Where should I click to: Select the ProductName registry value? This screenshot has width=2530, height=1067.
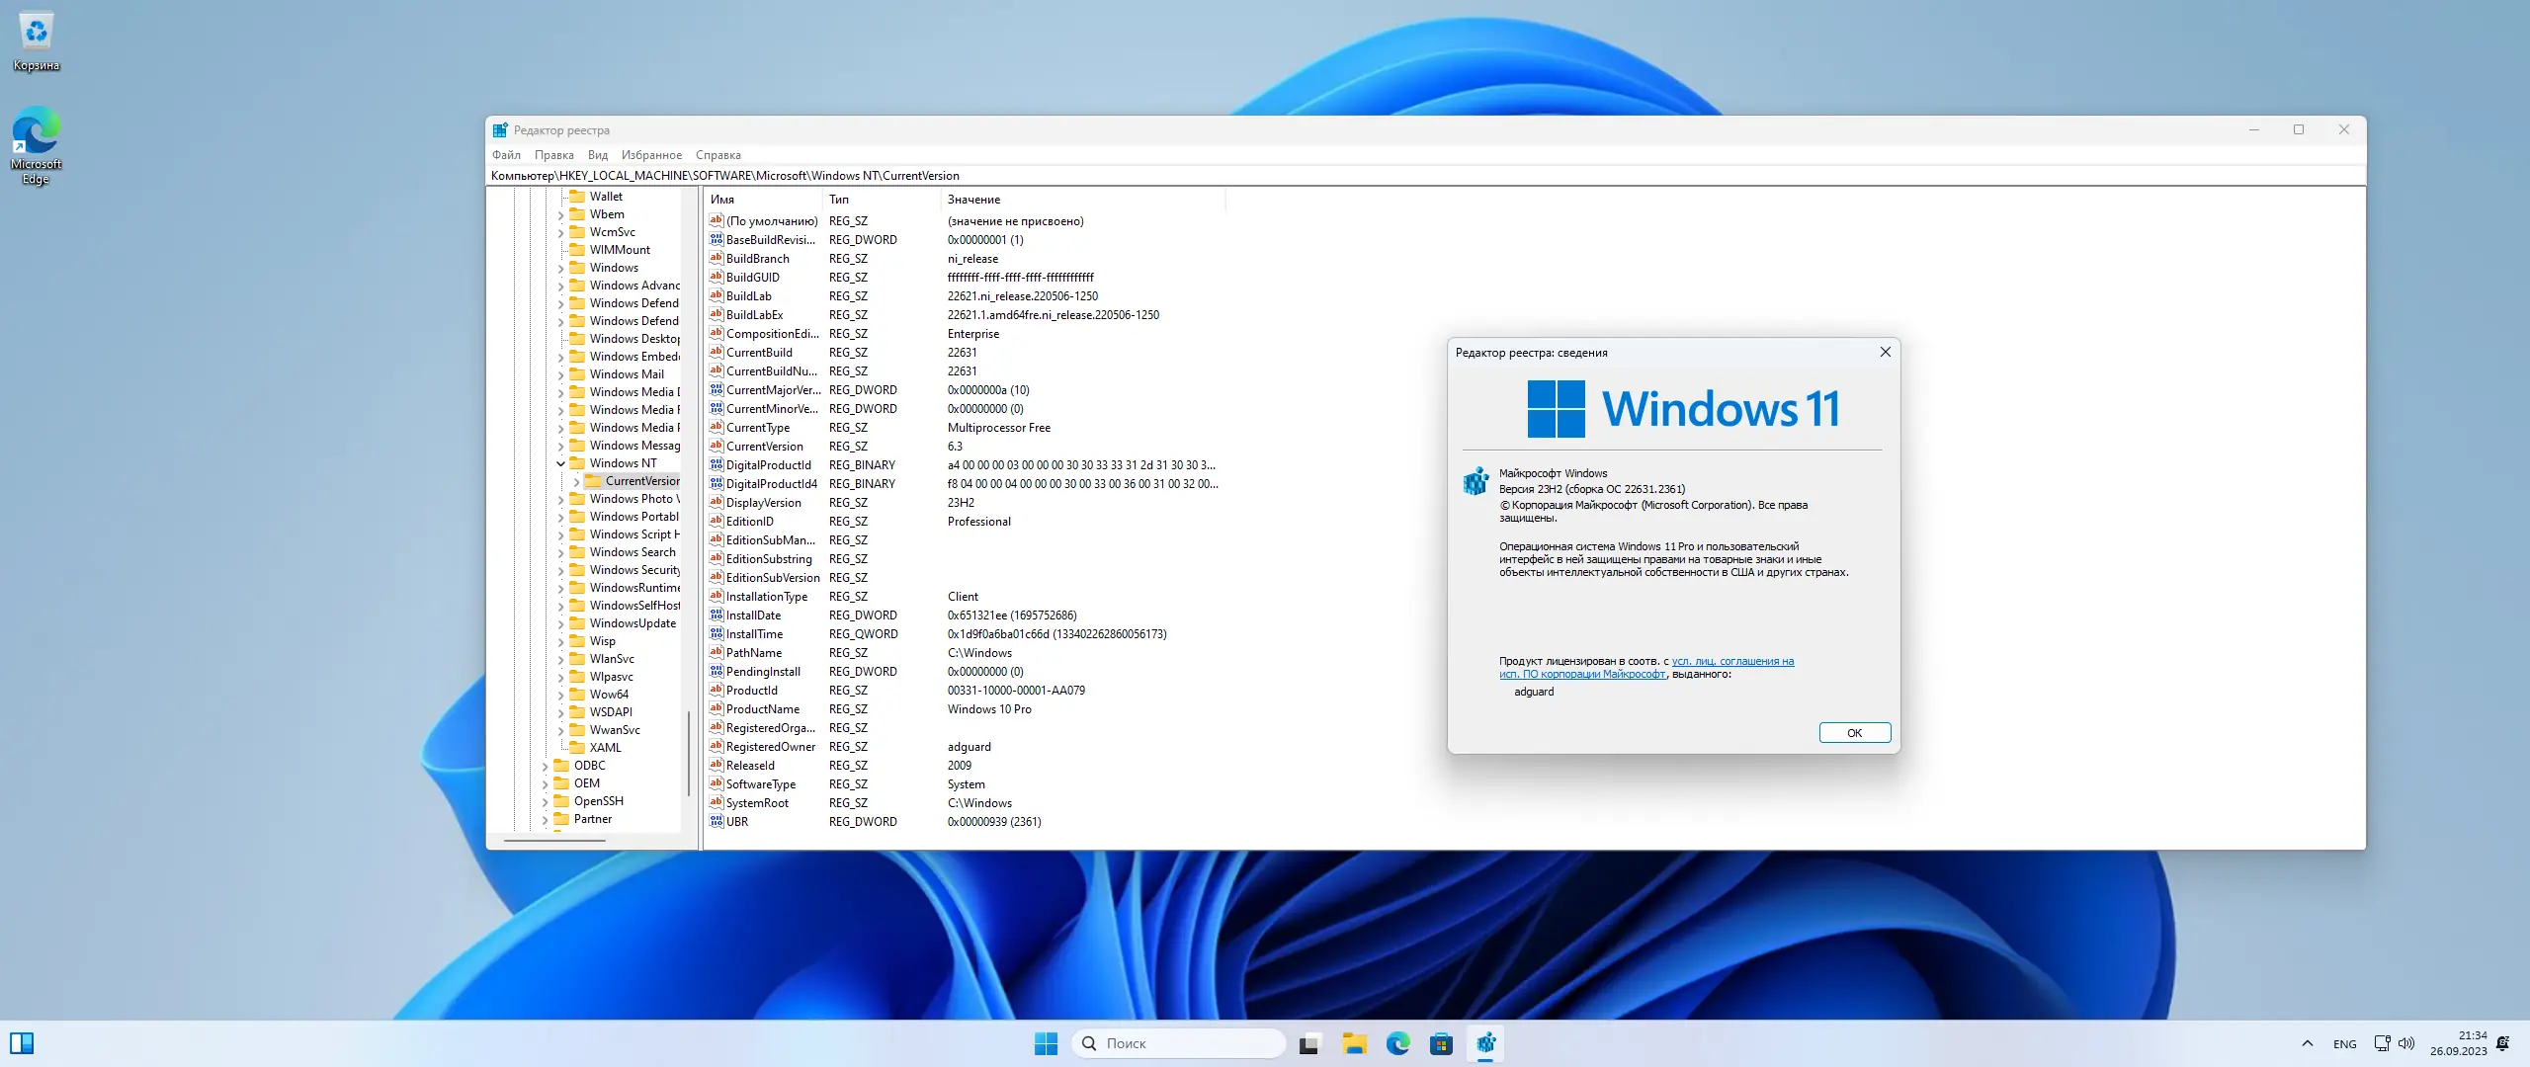[762, 709]
